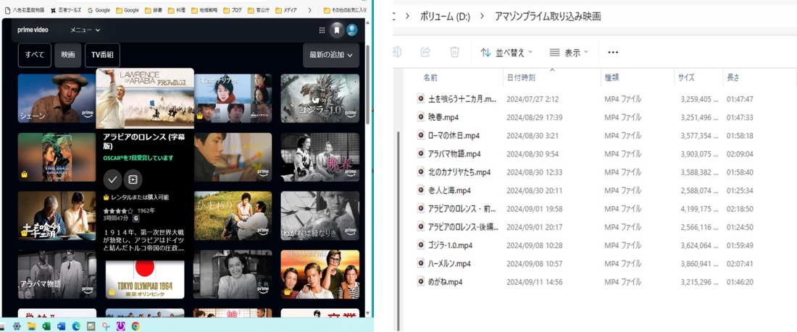Open Settings gear from the taskbar
The width and height of the screenshot is (797, 332).
click(x=17, y=326)
